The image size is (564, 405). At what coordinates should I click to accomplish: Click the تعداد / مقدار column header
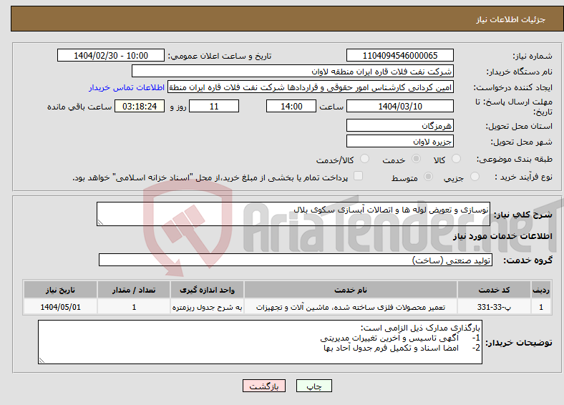click(x=134, y=290)
